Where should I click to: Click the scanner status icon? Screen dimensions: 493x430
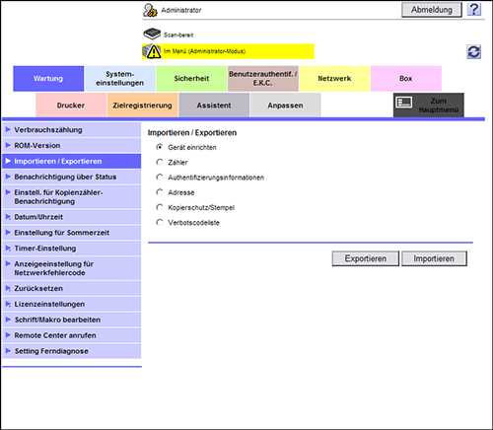pyautogui.click(x=152, y=34)
